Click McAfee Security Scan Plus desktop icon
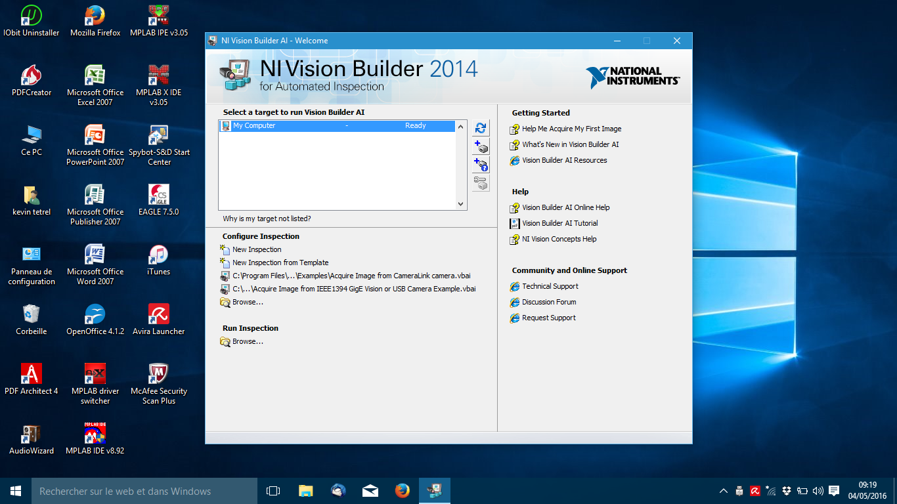Viewport: 897px width, 504px height. [159, 384]
